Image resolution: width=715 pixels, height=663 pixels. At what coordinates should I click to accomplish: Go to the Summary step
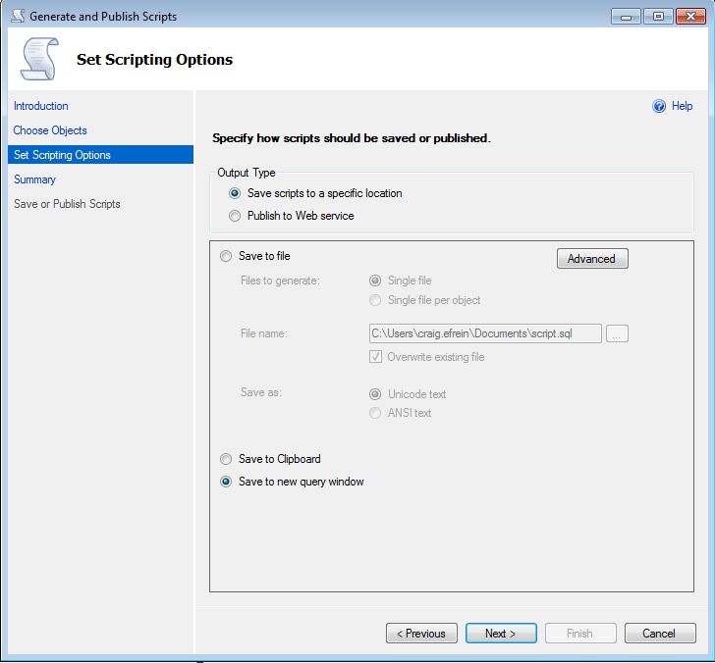click(34, 179)
